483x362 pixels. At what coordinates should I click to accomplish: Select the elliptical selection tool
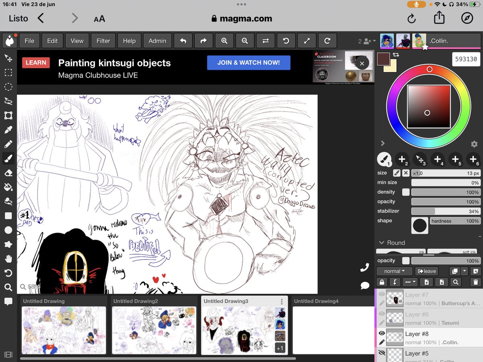8,87
